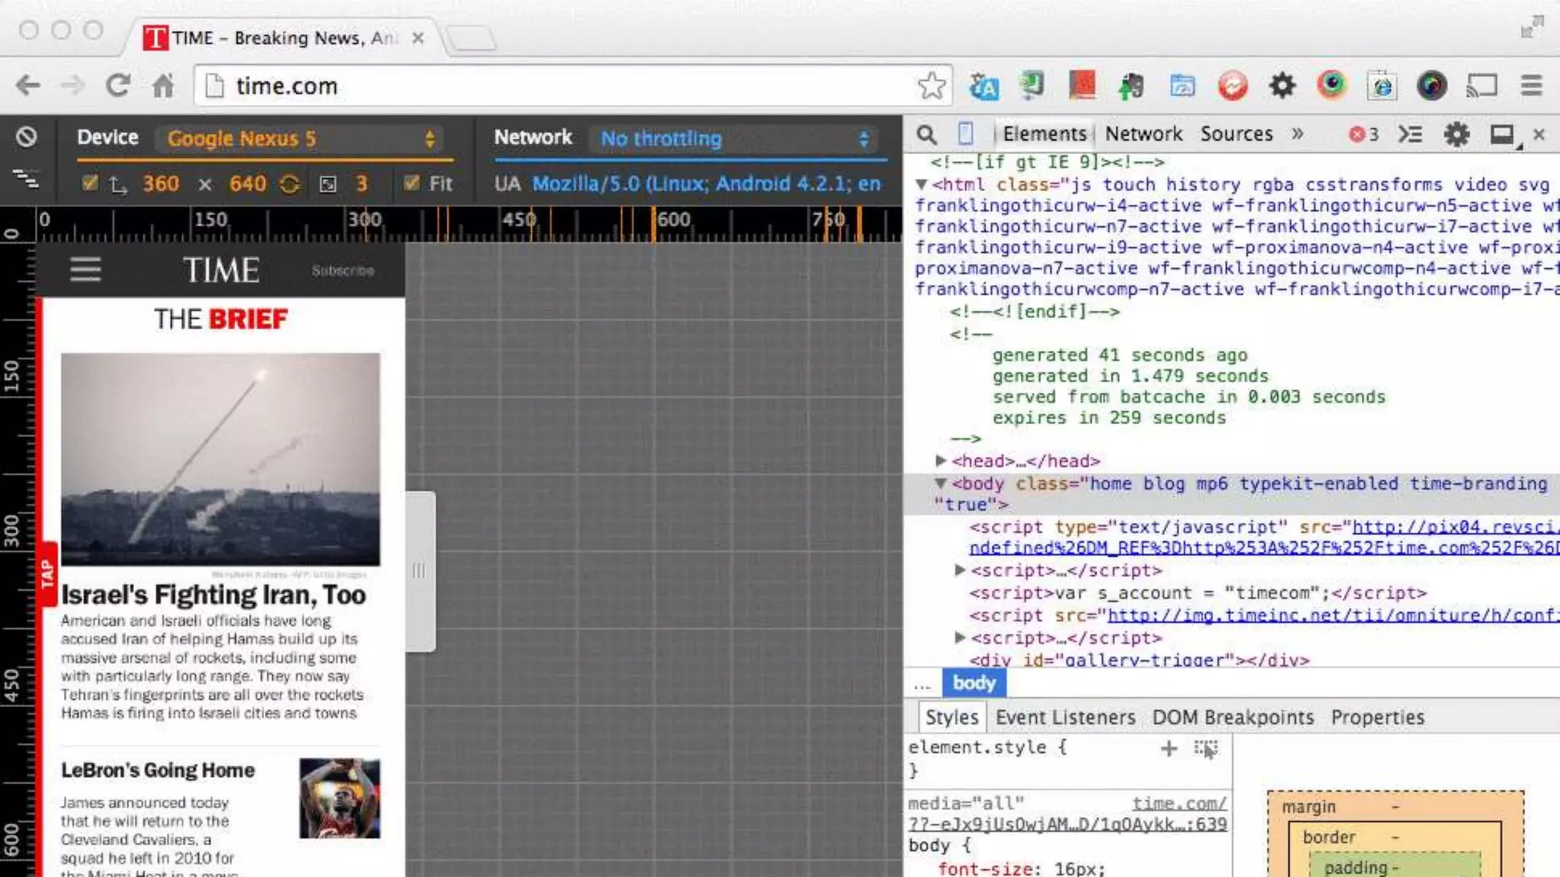Bookmark page with the star icon
The width and height of the screenshot is (1560, 877).
[931, 86]
